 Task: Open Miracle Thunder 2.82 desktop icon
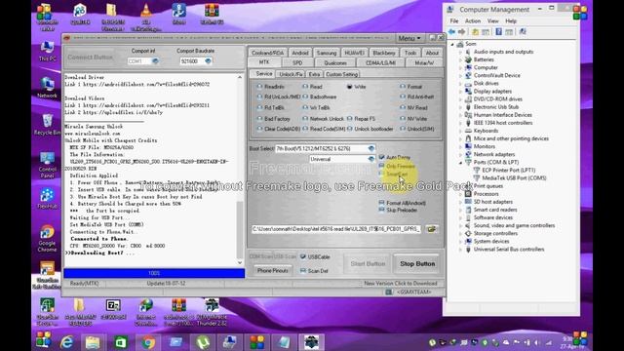[x=212, y=312]
